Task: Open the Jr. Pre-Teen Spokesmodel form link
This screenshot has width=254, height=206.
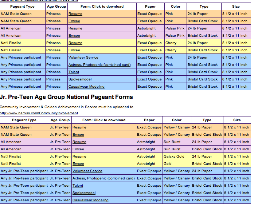Action: click(x=84, y=193)
